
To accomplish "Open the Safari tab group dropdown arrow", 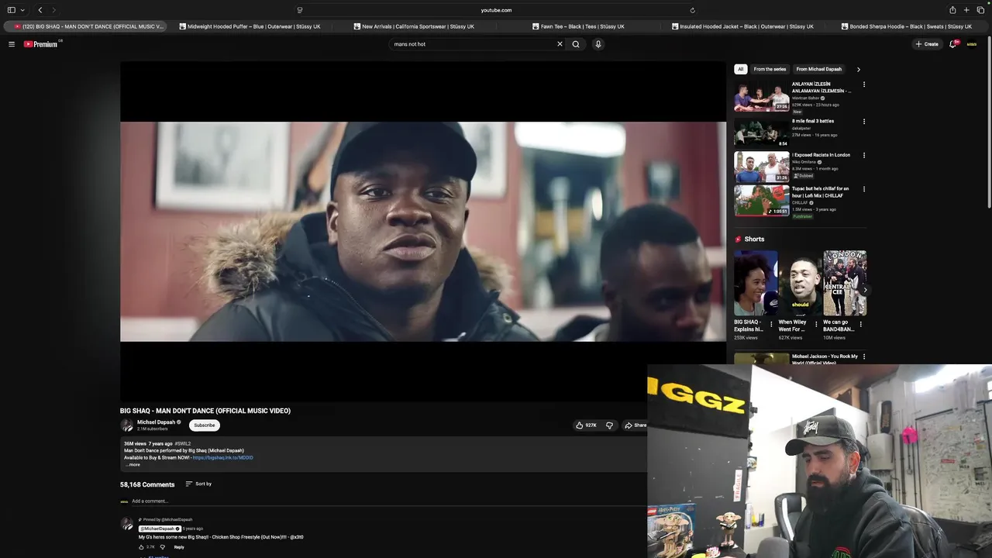I will point(22,10).
